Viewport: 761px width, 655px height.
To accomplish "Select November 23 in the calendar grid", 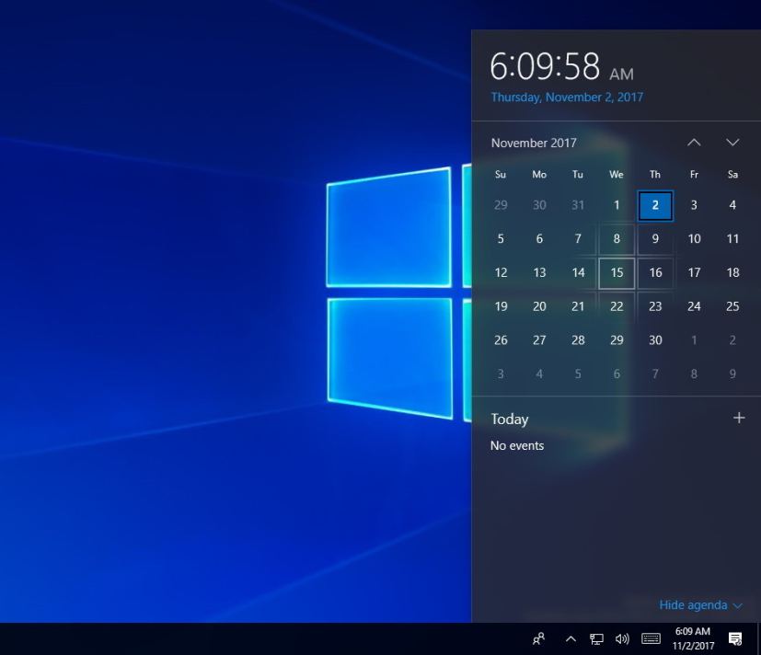I will (655, 306).
